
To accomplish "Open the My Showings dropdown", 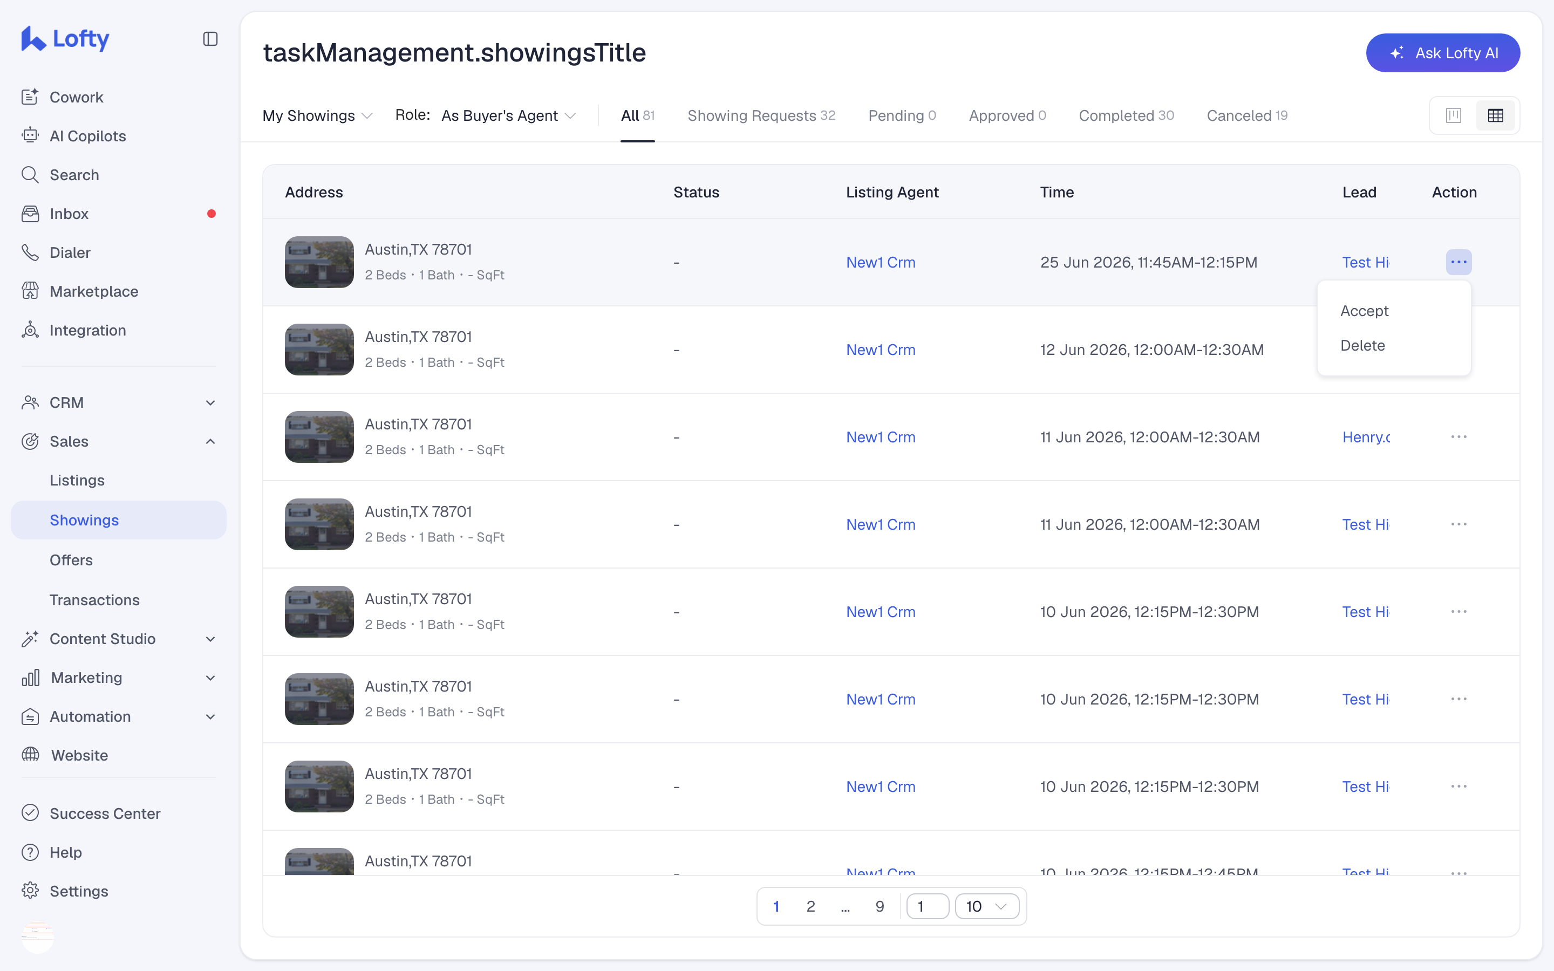I will pos(317,115).
